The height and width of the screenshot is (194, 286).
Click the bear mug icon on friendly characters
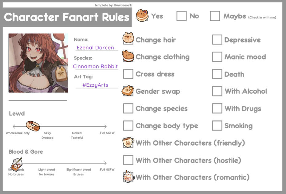click(x=128, y=142)
